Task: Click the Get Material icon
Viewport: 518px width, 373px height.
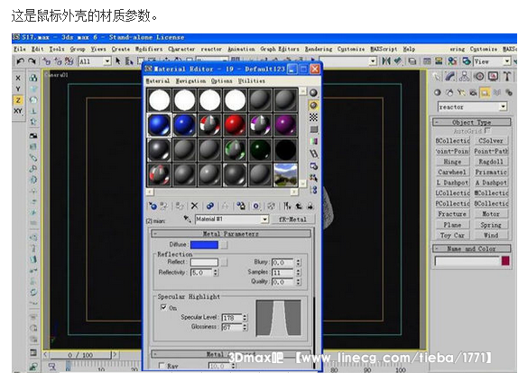Action: click(153, 206)
